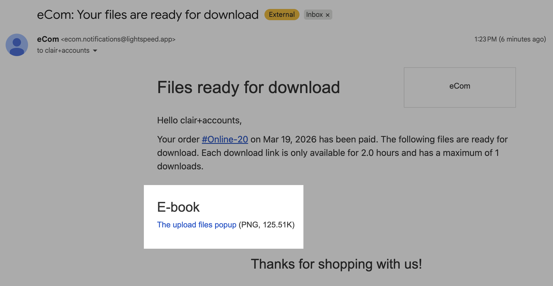
Task: Click the External label badge
Action: [282, 15]
